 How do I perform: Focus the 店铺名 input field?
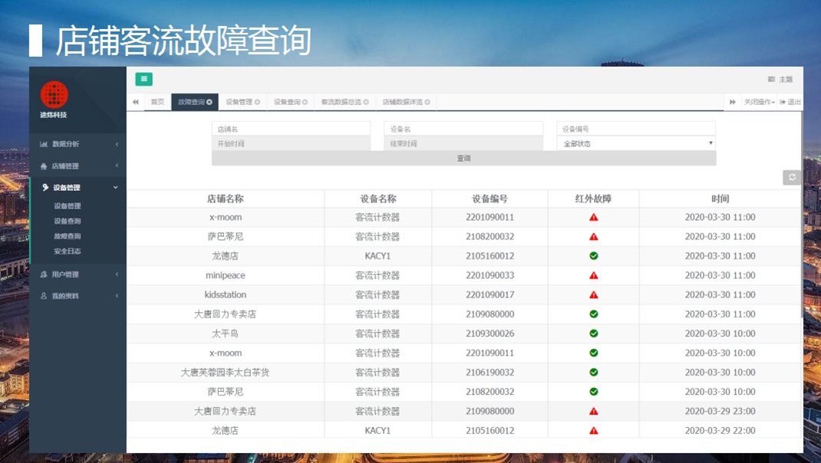(x=291, y=129)
